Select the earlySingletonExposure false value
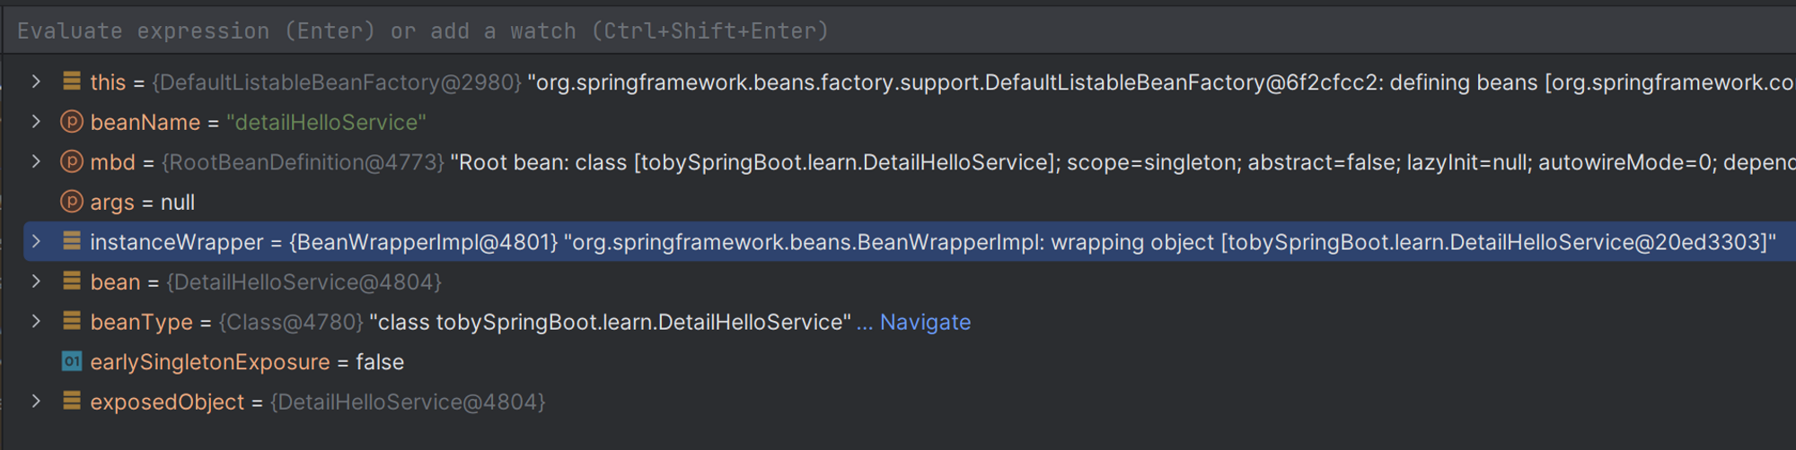The image size is (1796, 450). [380, 362]
